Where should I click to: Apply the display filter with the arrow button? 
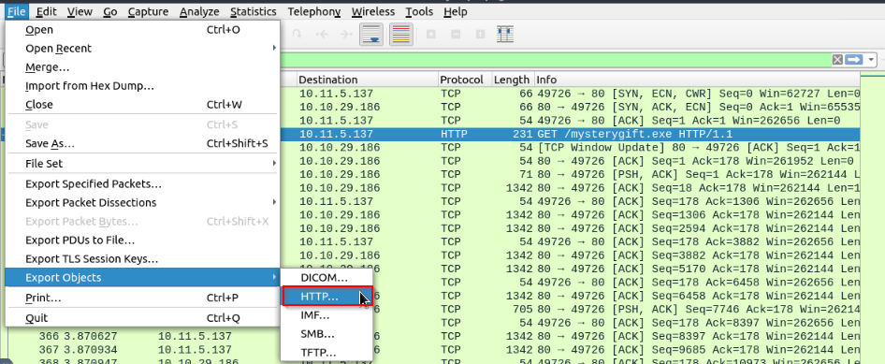[x=854, y=60]
